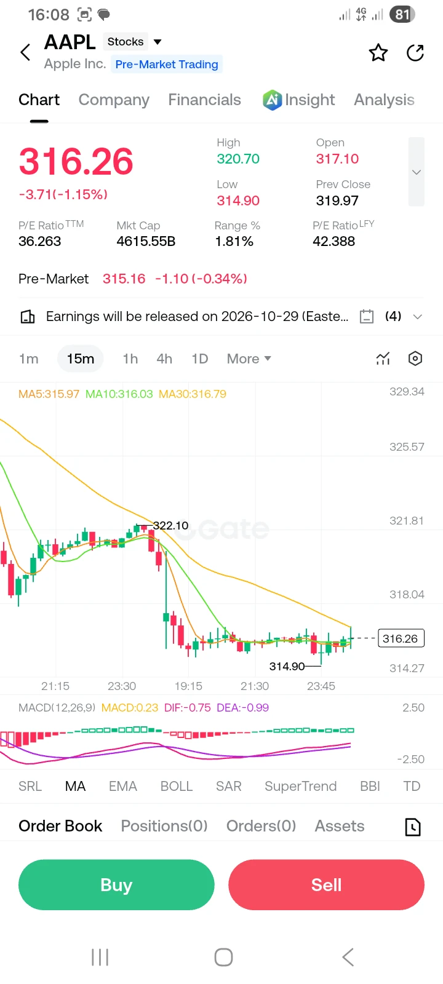Select the 15m timeframe
The width and height of the screenshot is (443, 984).
pos(81,359)
